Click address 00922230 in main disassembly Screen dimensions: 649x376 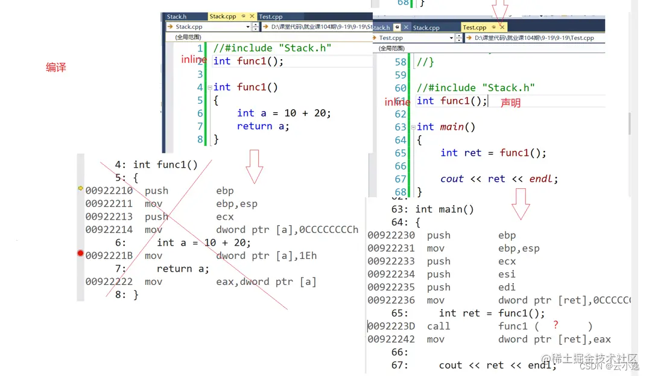[x=391, y=235]
